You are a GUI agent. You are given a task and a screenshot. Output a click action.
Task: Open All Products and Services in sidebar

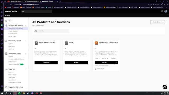tap(16, 28)
